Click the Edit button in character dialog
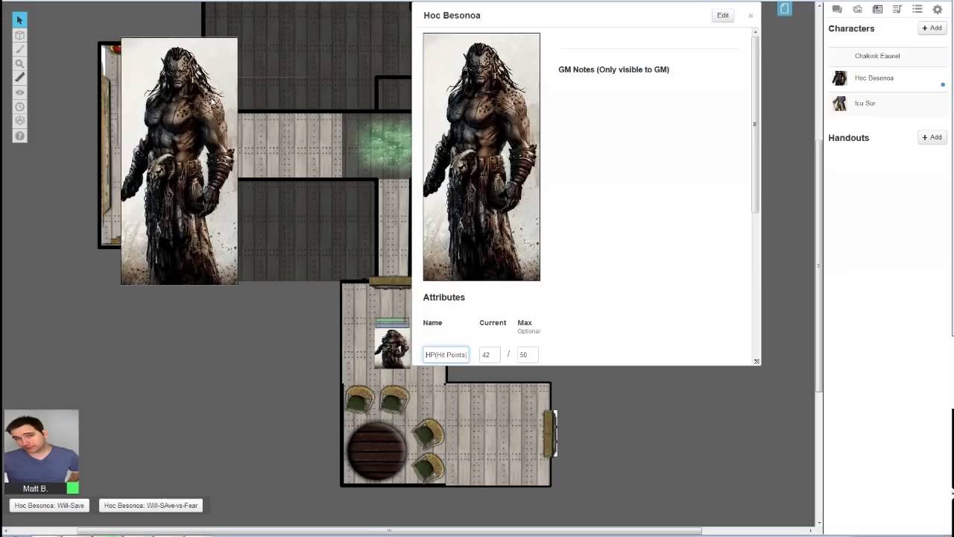954x537 pixels. (x=723, y=15)
